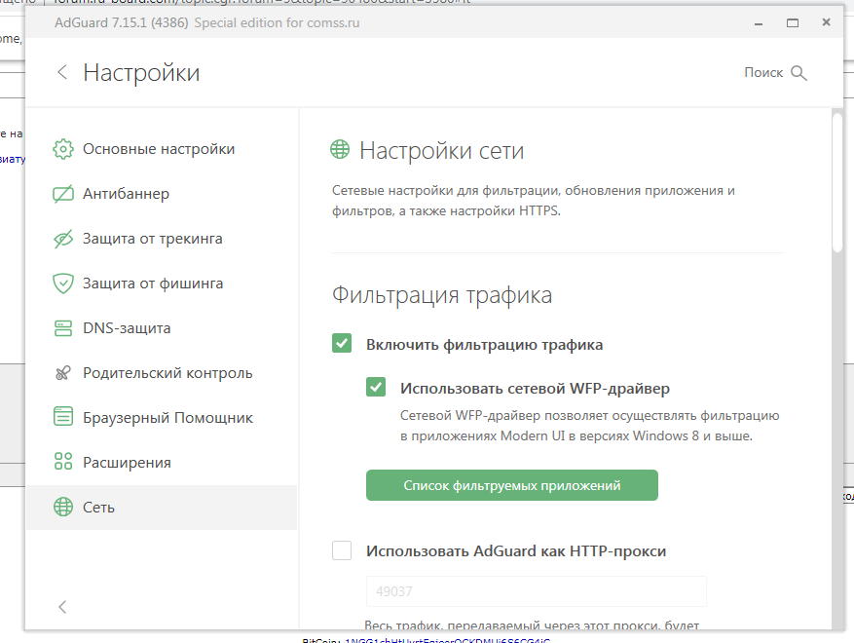
Task: Uncheck Использовать сетевой WFP-драйвер
Action: point(376,387)
